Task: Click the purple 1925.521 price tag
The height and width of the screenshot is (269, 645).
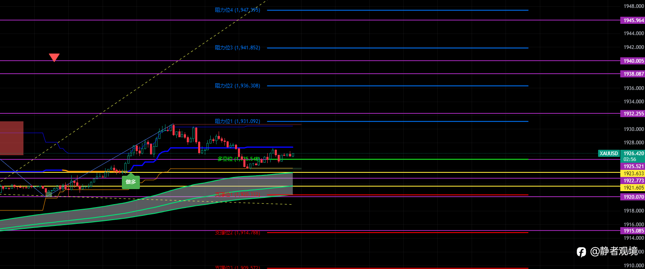Action: [x=632, y=167]
